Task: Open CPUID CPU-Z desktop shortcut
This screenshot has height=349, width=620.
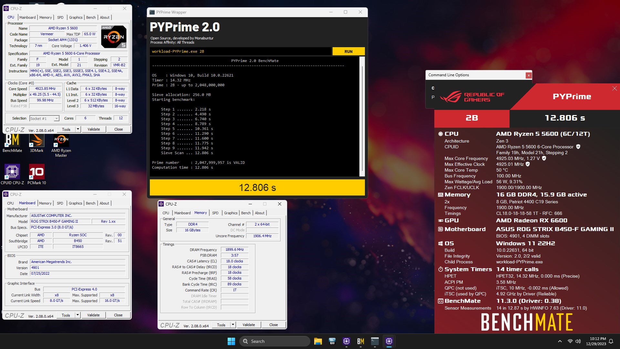Action: click(12, 174)
